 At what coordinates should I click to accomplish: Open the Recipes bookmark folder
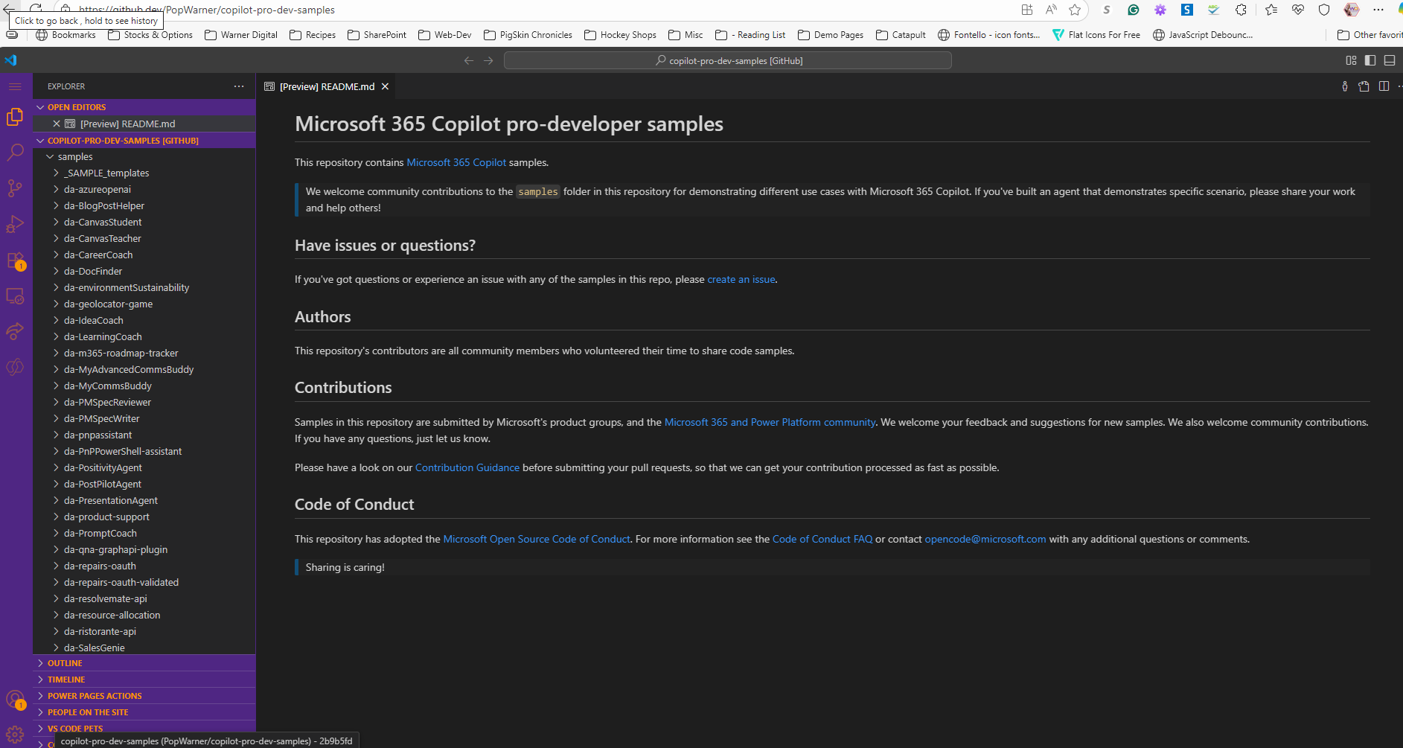point(313,35)
